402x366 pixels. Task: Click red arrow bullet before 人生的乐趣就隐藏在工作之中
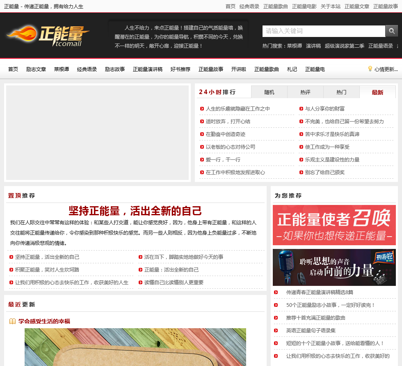click(x=202, y=109)
